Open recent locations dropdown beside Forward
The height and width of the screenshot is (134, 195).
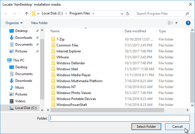21,14
